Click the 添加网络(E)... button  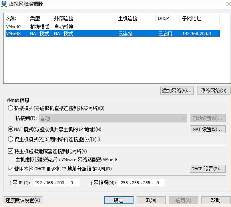(177, 91)
